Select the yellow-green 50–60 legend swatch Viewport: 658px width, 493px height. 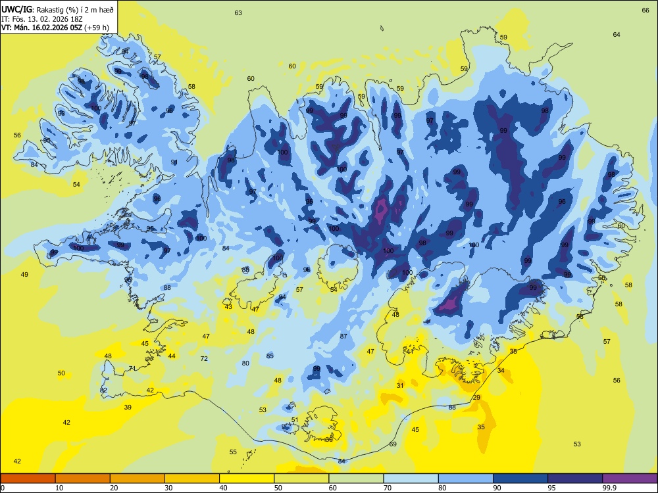(x=301, y=479)
